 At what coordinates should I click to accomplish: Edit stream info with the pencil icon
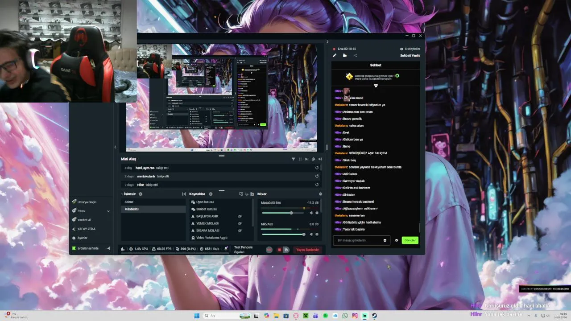coord(335,55)
